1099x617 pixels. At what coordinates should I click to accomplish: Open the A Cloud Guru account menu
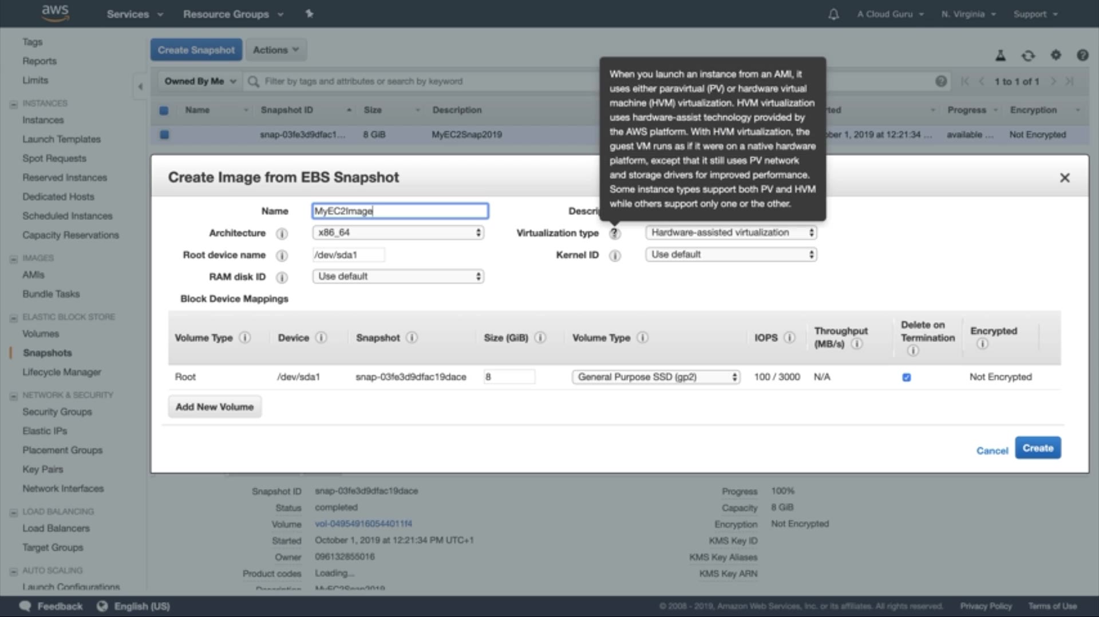pos(890,14)
